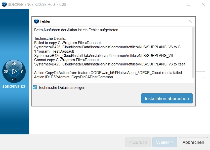Click the 3DEXPERIENCE wordmark below the compass
The width and height of the screenshot is (210, 150).
tap(14, 86)
